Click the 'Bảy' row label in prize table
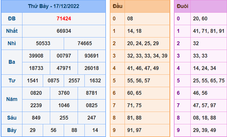227x137 pixels. click(x=12, y=130)
